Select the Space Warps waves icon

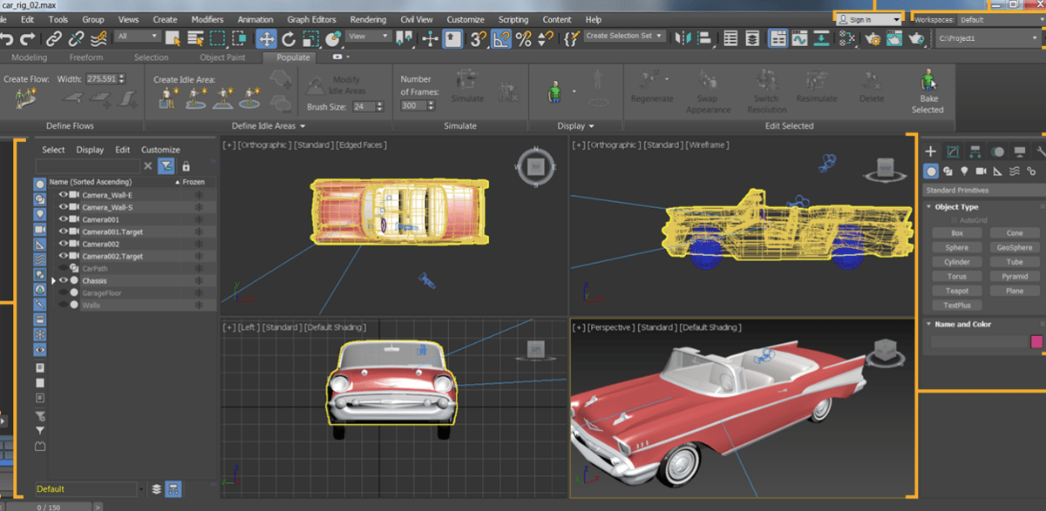tap(1015, 171)
